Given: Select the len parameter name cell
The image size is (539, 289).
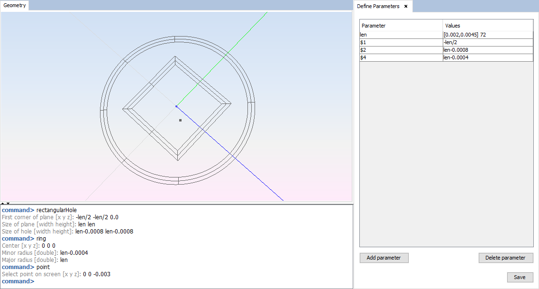Looking at the screenshot, I should coord(401,35).
